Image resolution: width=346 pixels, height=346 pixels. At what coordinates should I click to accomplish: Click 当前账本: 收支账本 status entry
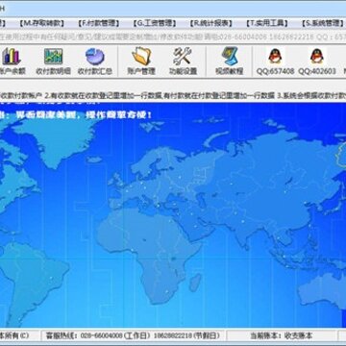click(281, 335)
